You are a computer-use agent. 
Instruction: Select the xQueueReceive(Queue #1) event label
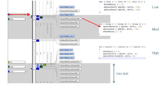(x=70, y=61)
